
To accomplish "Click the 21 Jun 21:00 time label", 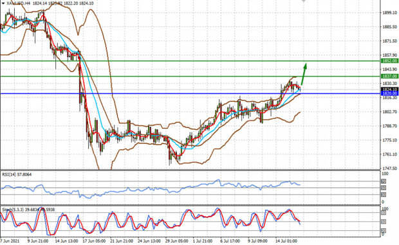I will click(122, 241).
